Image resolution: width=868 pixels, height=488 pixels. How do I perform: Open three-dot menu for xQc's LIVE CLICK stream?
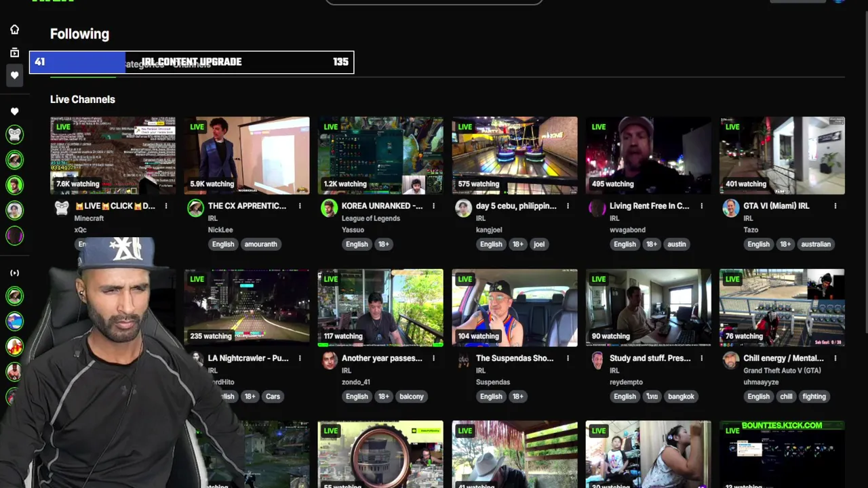pyautogui.click(x=165, y=206)
